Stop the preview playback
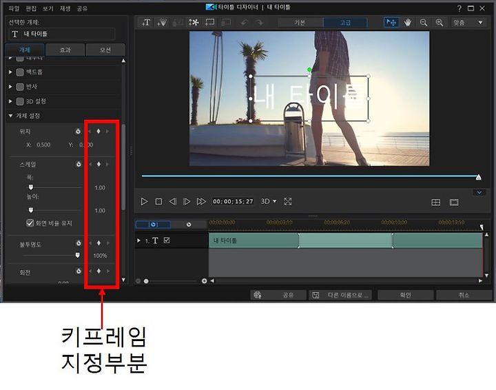Image resolution: width=496 pixels, height=390 pixels. pos(159,201)
